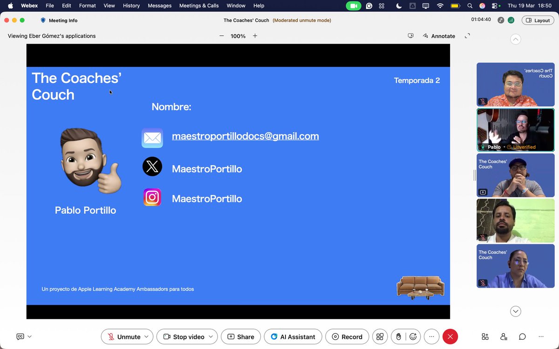This screenshot has width=559, height=349.
Task: Open the Messages menu
Action: click(160, 6)
